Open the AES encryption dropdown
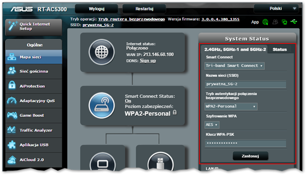Viewport: 306px width, 175px height. [x=212, y=125]
